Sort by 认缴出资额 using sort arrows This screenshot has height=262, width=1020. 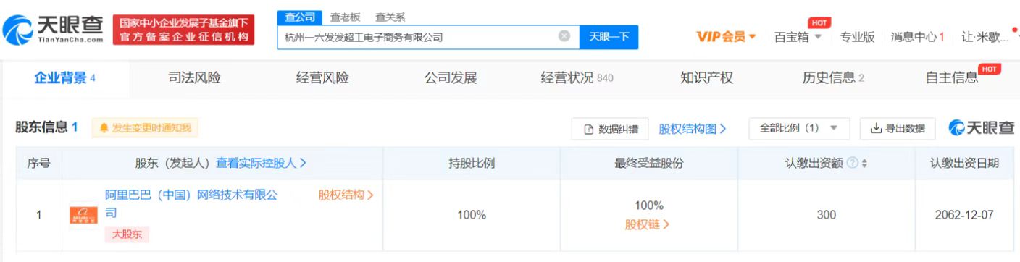(x=864, y=164)
